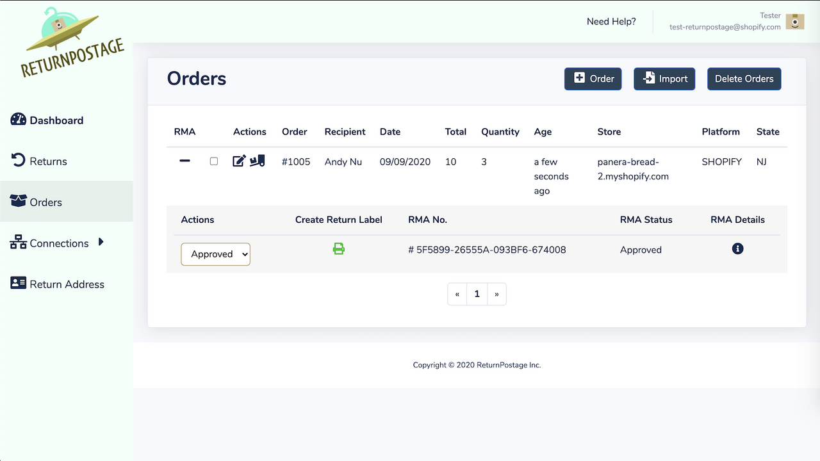Open the Approved status dropdown
820x461 pixels.
[x=215, y=254]
